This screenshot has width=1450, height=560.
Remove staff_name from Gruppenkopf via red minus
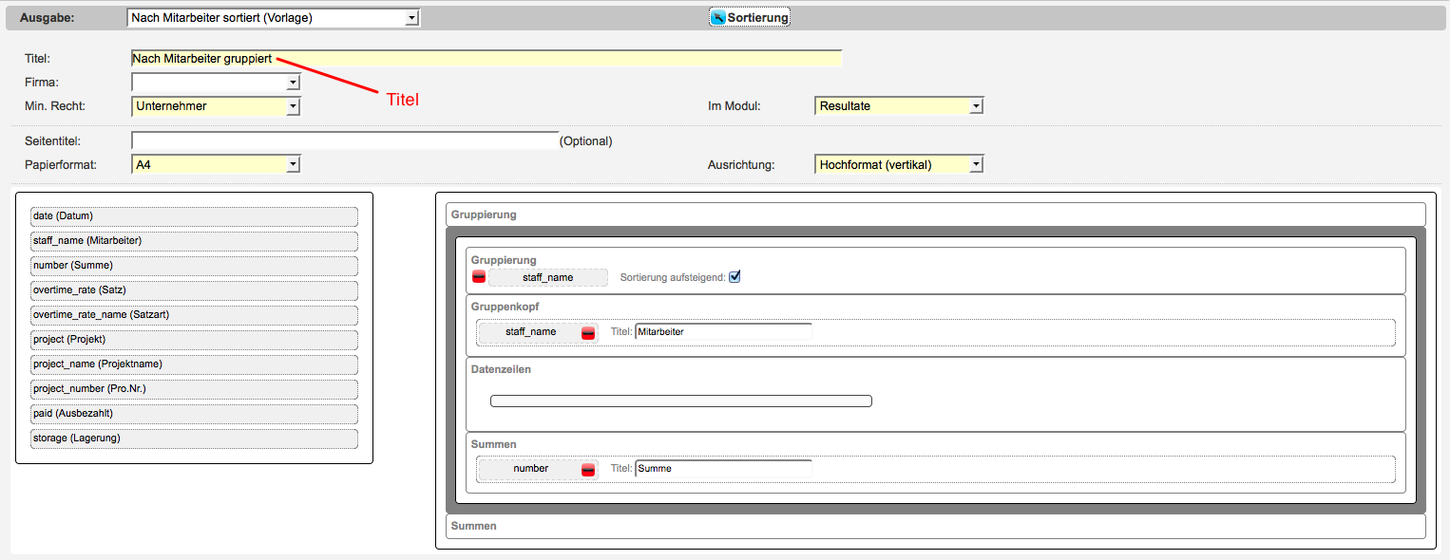(588, 332)
